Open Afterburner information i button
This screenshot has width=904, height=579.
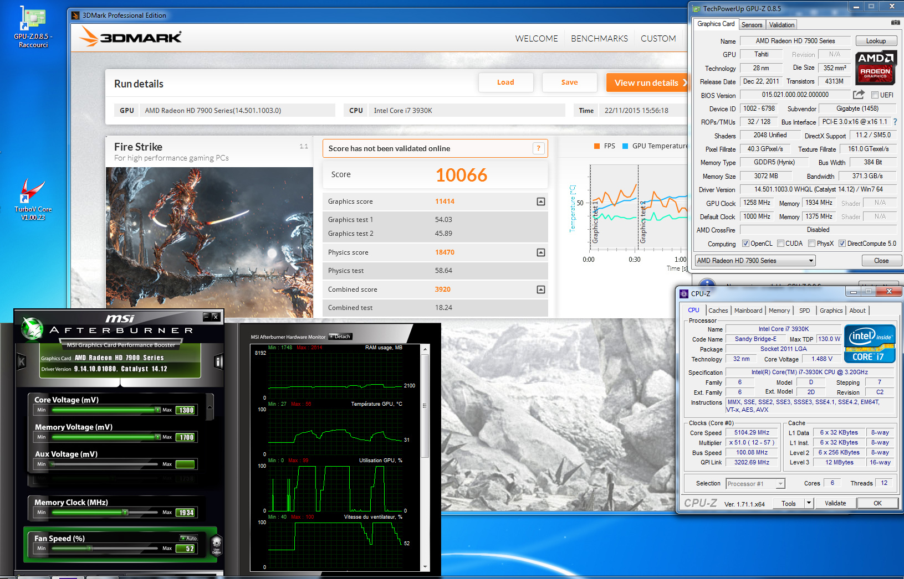pyautogui.click(x=218, y=362)
